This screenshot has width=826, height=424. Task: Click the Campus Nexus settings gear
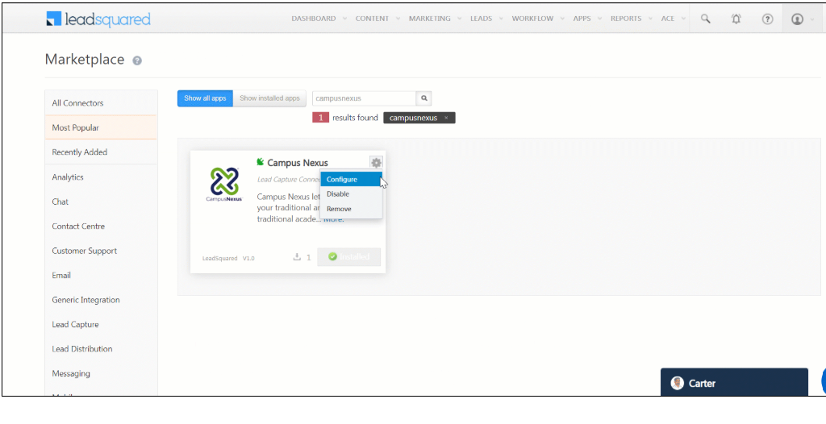(376, 163)
